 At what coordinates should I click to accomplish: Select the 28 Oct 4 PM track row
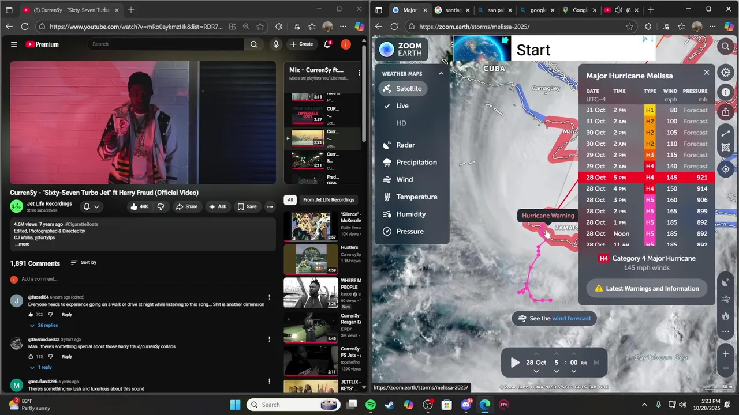pos(647,189)
